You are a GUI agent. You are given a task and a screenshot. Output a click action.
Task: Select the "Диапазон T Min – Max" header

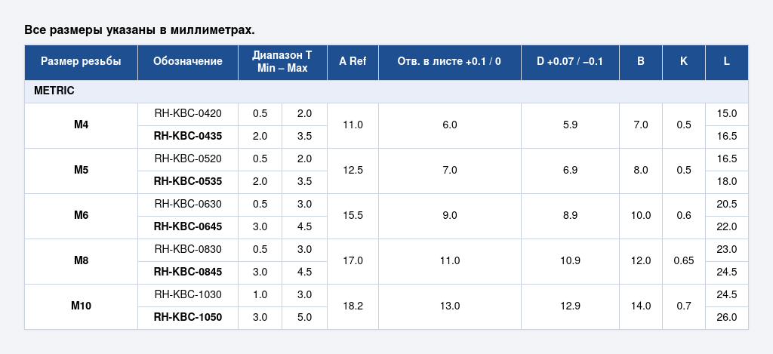point(282,62)
